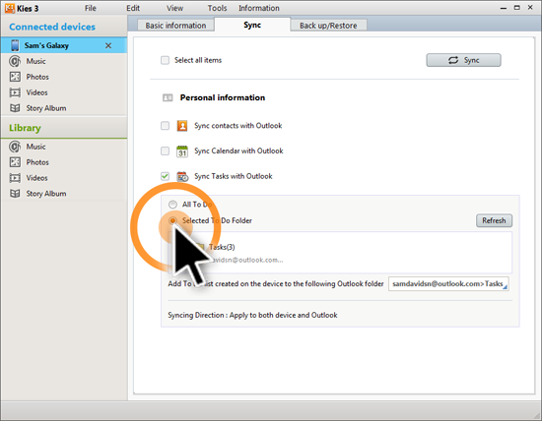Open the Tools menu
Image resolution: width=542 pixels, height=421 pixels.
[x=217, y=8]
